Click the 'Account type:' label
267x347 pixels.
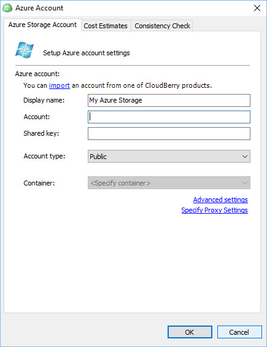point(44,156)
